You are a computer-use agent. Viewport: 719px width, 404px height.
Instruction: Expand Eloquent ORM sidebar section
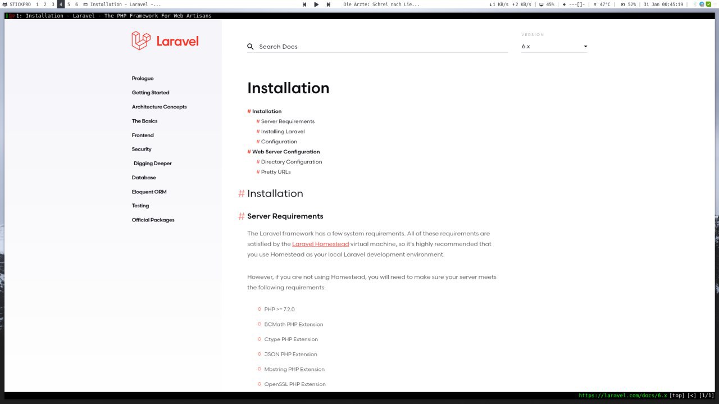coord(149,192)
